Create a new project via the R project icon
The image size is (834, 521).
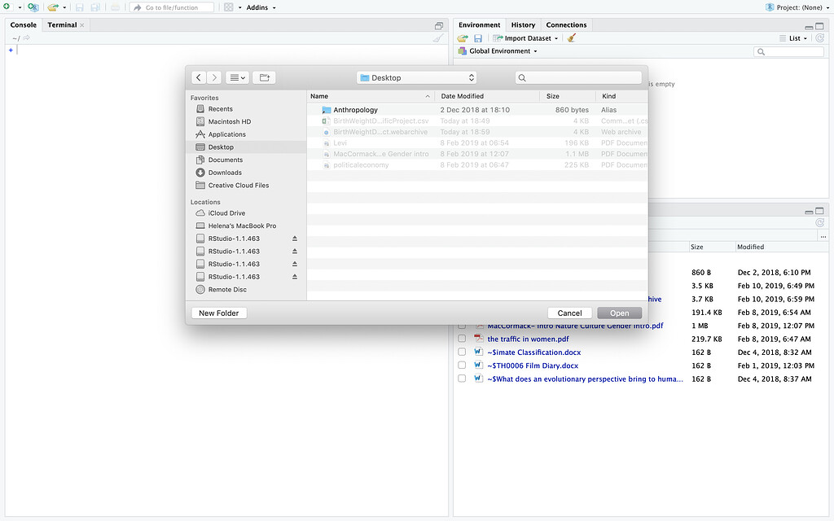(x=33, y=7)
